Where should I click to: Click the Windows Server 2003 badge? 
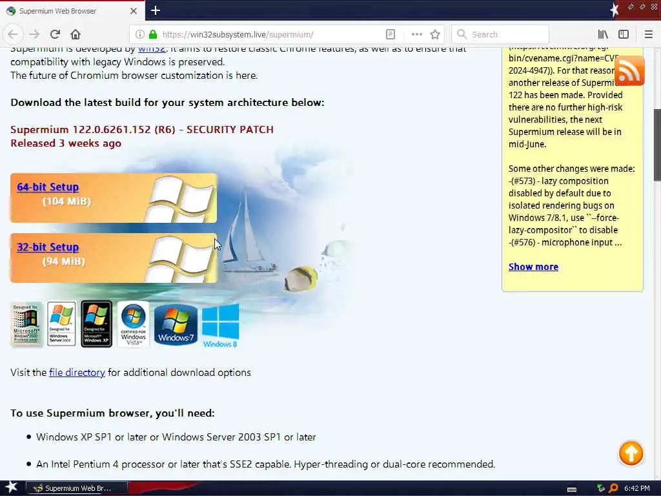point(61,324)
